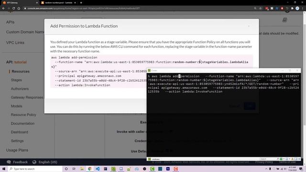Open Custom Domain Names in sidebar
This screenshot has width=306, height=172.
pyautogui.click(x=25, y=32)
